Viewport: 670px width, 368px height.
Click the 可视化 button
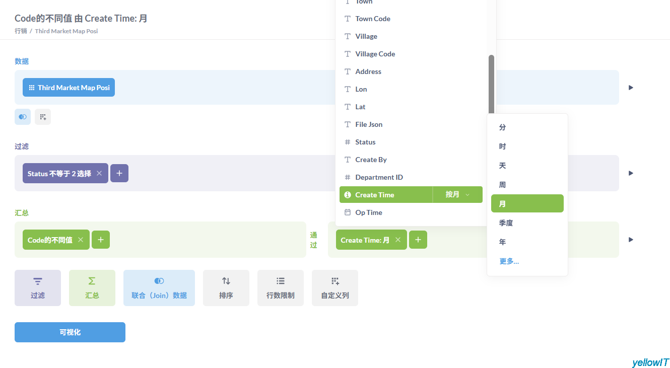coord(70,332)
